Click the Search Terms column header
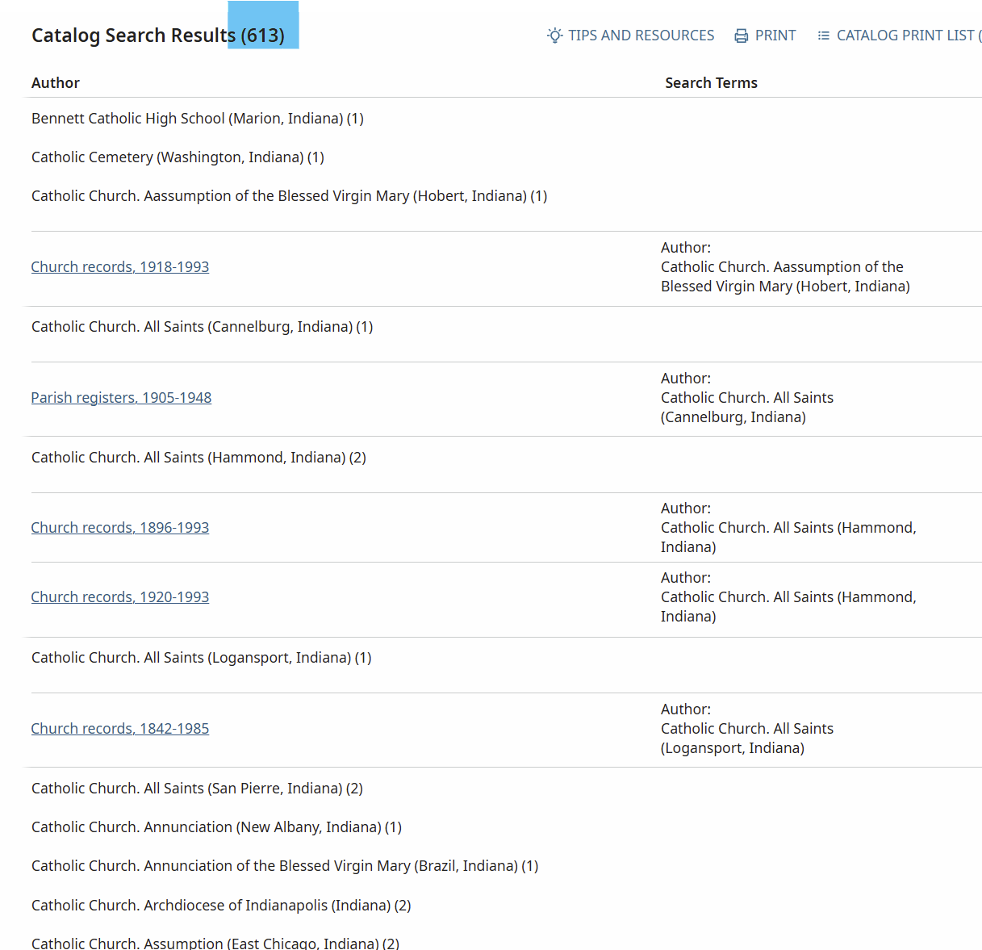The image size is (982, 950). coord(711,83)
